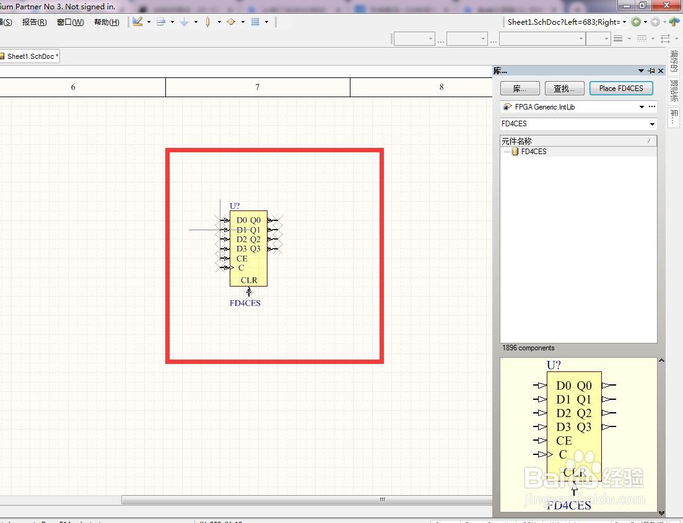Open first empty formatting combo box
Viewport: 683px width, 523px height.
coord(414,39)
